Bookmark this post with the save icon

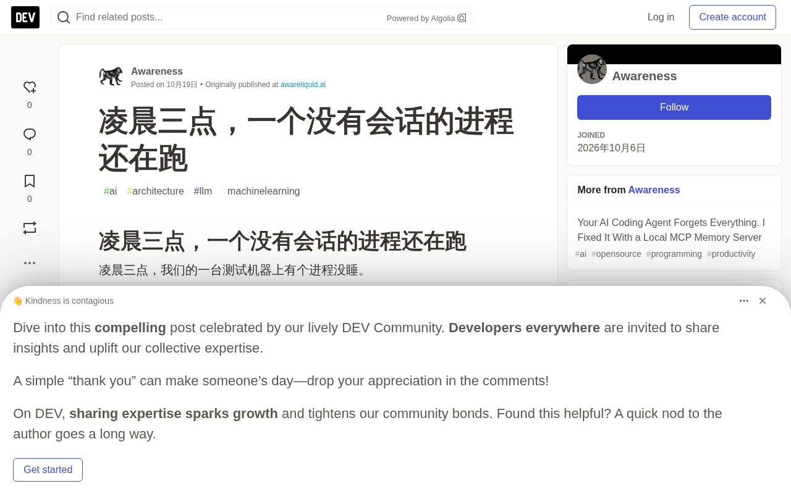pos(30,182)
